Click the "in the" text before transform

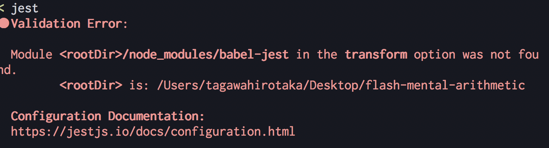coord(317,54)
